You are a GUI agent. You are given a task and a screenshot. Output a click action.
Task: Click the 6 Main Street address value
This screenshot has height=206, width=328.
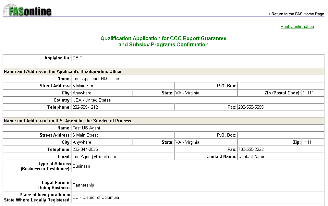tap(85, 135)
